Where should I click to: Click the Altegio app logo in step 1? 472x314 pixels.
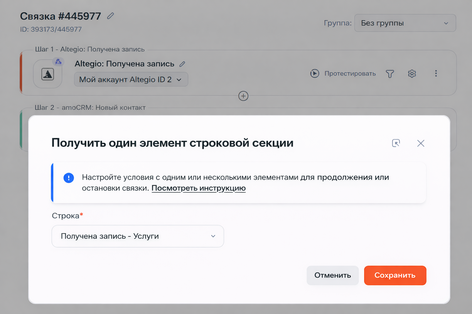coord(48,74)
